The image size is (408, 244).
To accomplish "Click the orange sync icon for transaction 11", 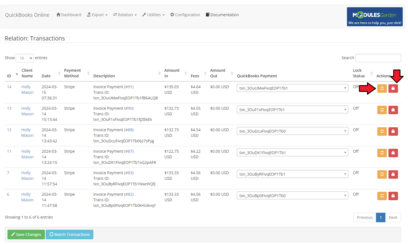I will coord(382,153).
